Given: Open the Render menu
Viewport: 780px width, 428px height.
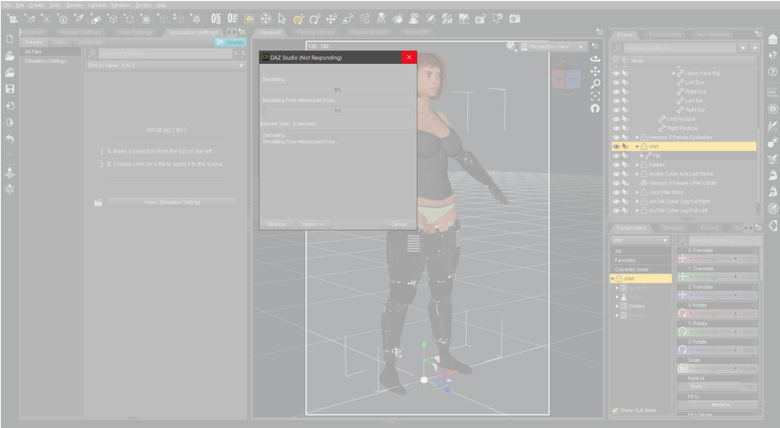Looking at the screenshot, I should 74,5.
